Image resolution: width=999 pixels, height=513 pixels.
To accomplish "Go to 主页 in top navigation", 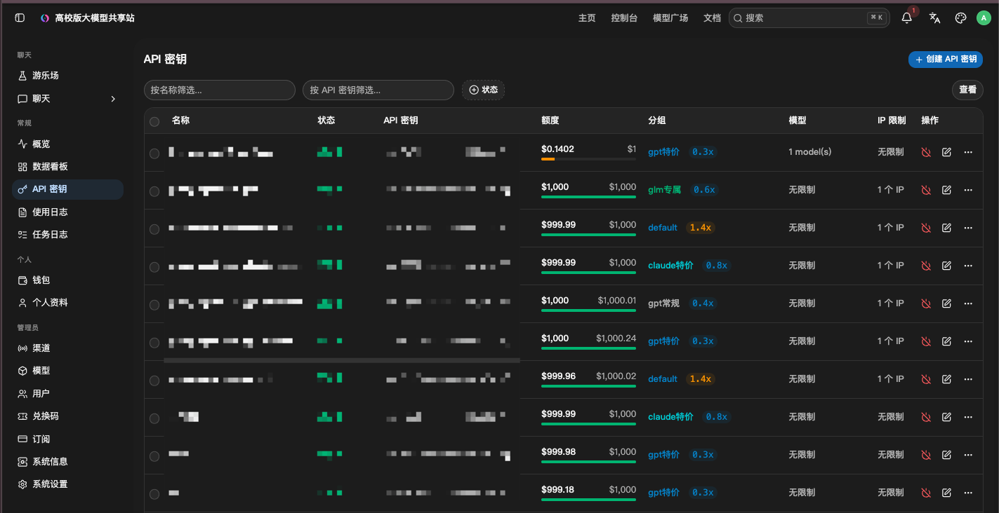I will [x=587, y=18].
